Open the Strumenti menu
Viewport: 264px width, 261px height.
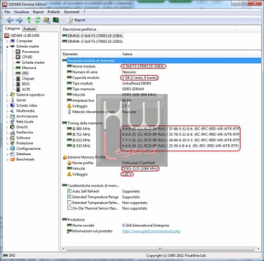71,12
